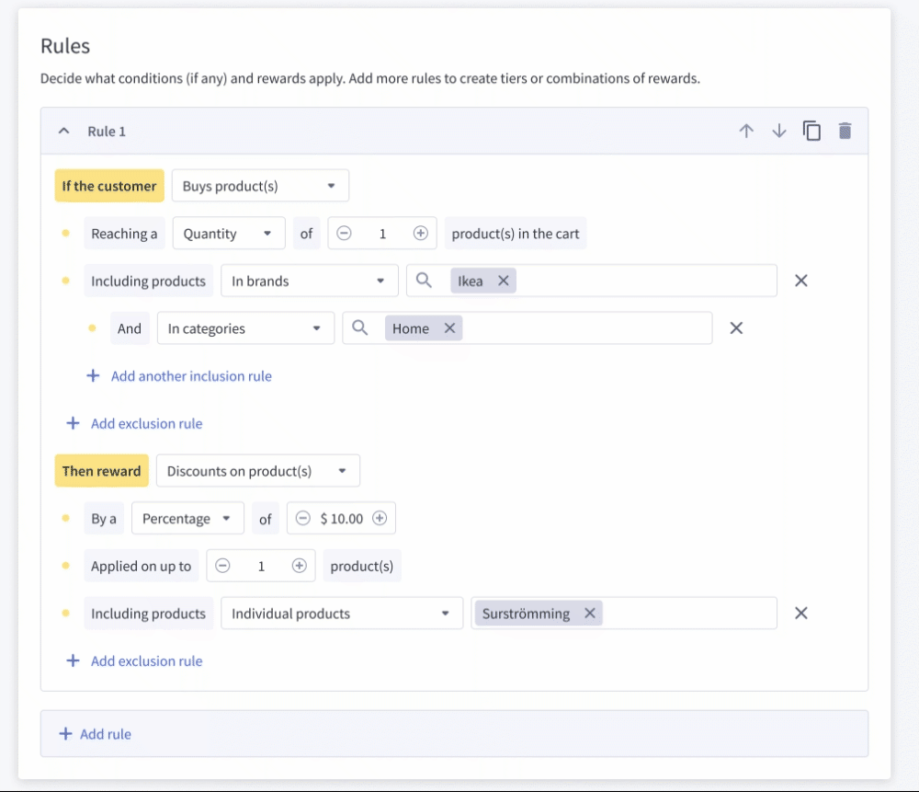Move Rule 1 down with the arrow icon
Viewport: 919px width, 792px height.
[x=779, y=131]
